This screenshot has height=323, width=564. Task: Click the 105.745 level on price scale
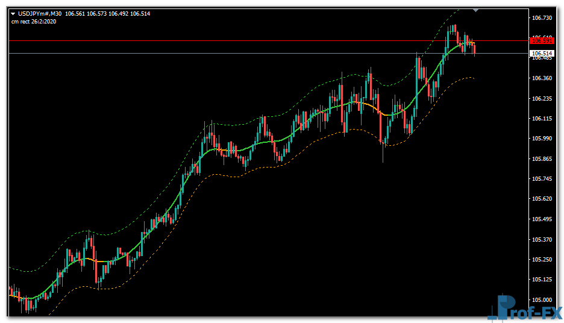click(x=542, y=179)
